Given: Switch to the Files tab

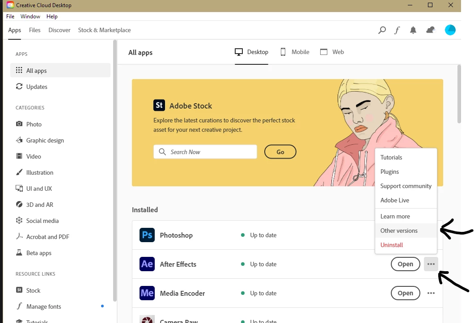Looking at the screenshot, I should pyautogui.click(x=35, y=30).
